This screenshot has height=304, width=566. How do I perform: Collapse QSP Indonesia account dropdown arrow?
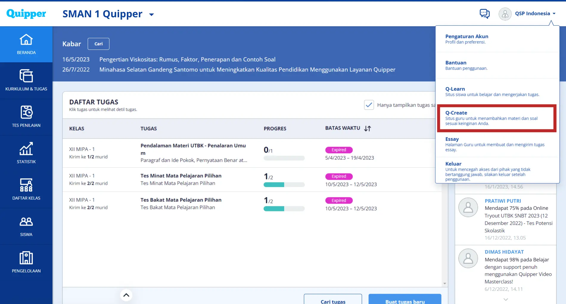coord(554,14)
